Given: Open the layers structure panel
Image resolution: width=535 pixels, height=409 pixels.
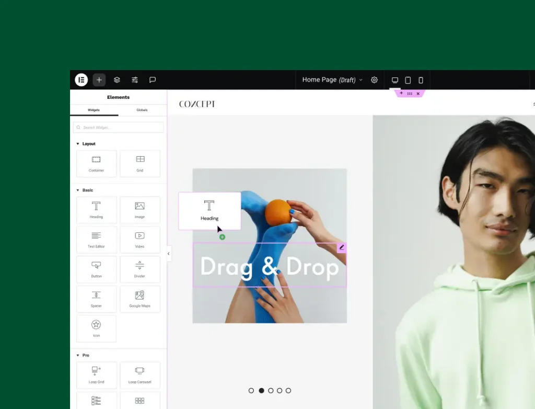Looking at the screenshot, I should point(117,80).
